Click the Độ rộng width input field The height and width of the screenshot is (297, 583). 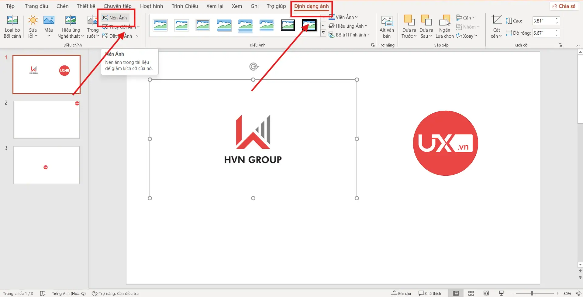[543, 33]
